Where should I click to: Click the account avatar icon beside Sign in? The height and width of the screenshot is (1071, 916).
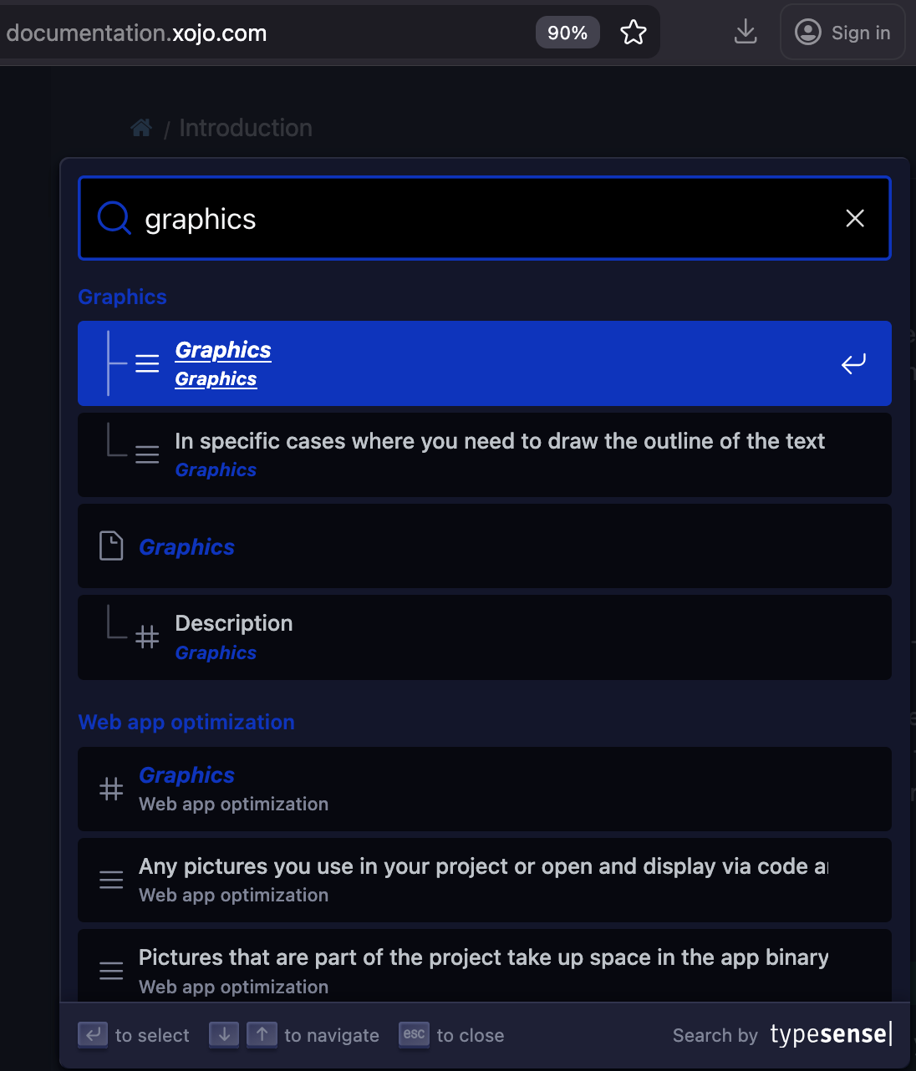(x=807, y=33)
